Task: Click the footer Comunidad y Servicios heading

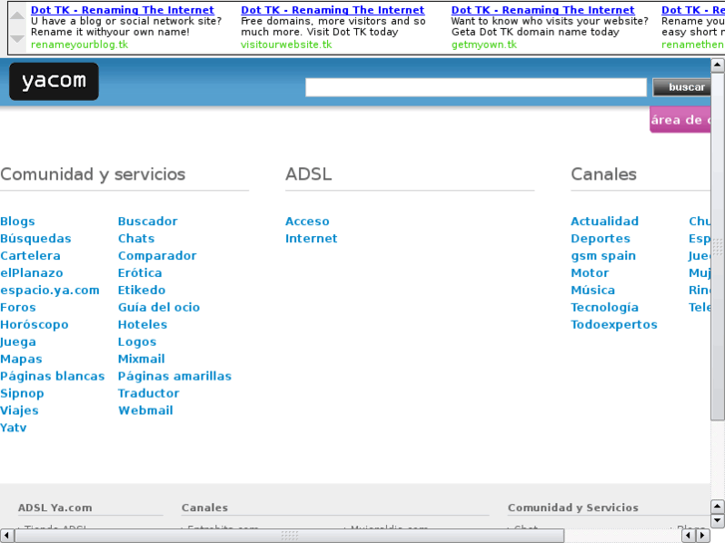Action: (572, 508)
